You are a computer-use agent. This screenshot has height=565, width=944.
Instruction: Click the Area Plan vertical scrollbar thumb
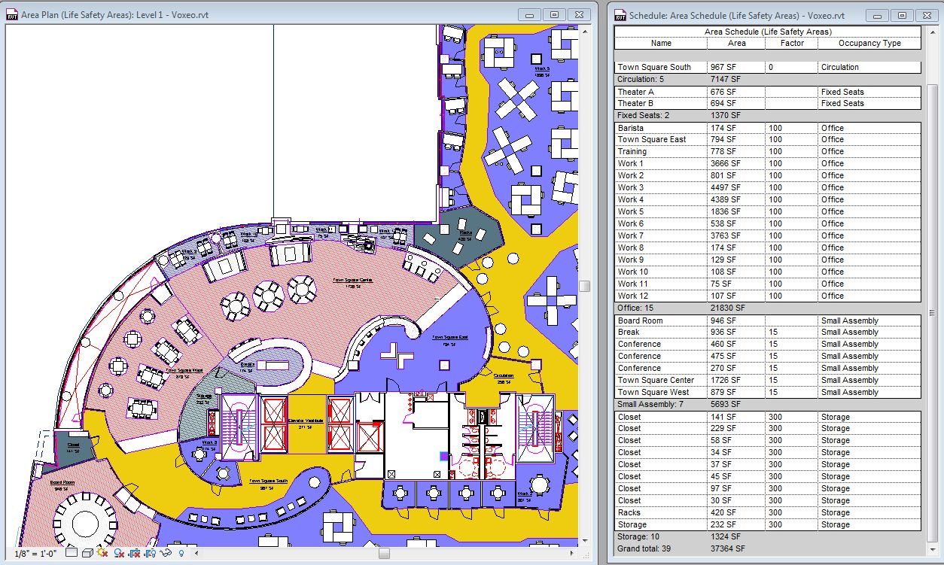(584, 286)
